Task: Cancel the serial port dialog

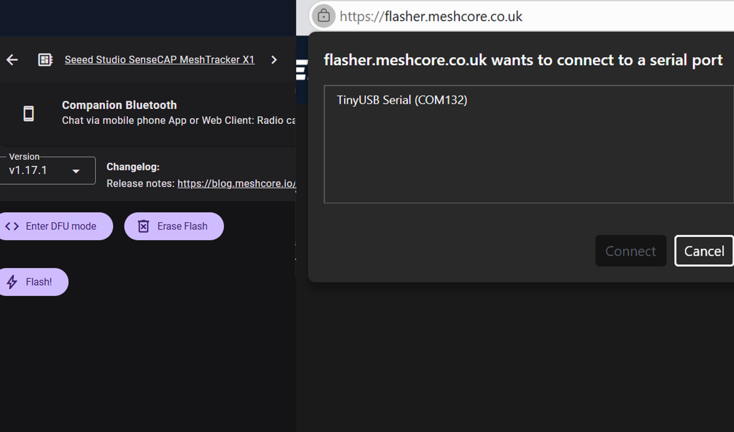Action: [704, 251]
